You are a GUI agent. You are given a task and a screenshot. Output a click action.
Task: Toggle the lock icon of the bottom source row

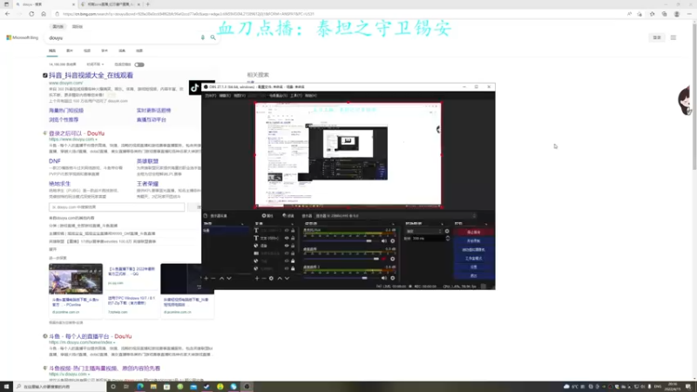(x=293, y=268)
